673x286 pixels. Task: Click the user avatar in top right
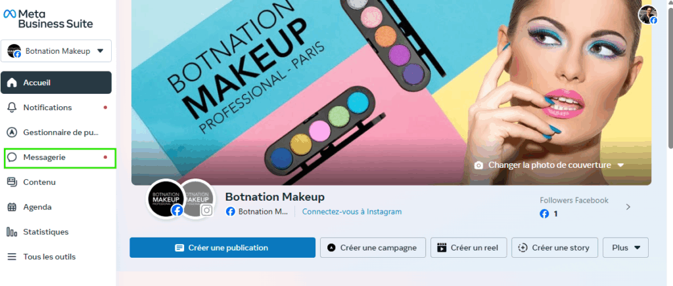(648, 14)
